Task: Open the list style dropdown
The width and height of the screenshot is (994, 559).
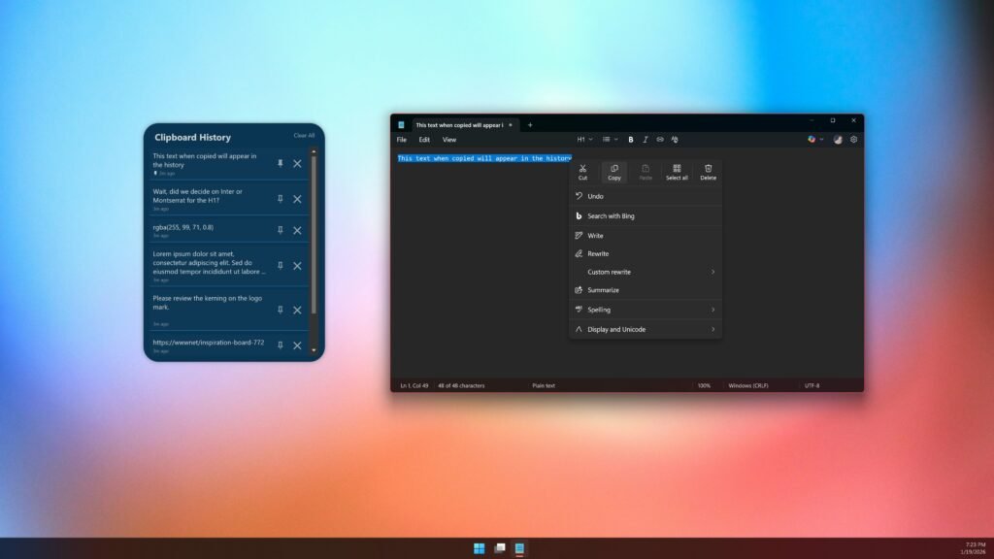Action: click(610, 140)
